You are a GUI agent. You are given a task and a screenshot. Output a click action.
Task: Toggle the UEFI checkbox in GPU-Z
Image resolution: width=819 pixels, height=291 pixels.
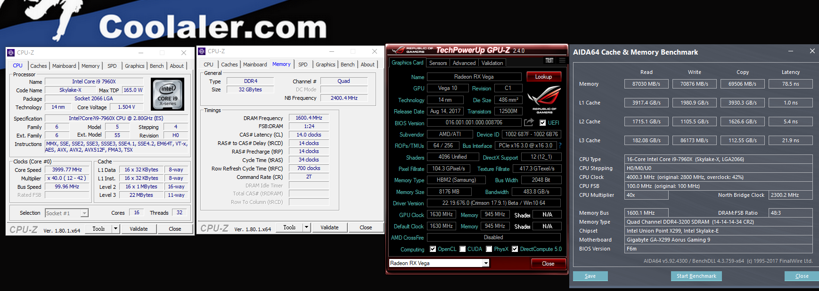pyautogui.click(x=542, y=123)
